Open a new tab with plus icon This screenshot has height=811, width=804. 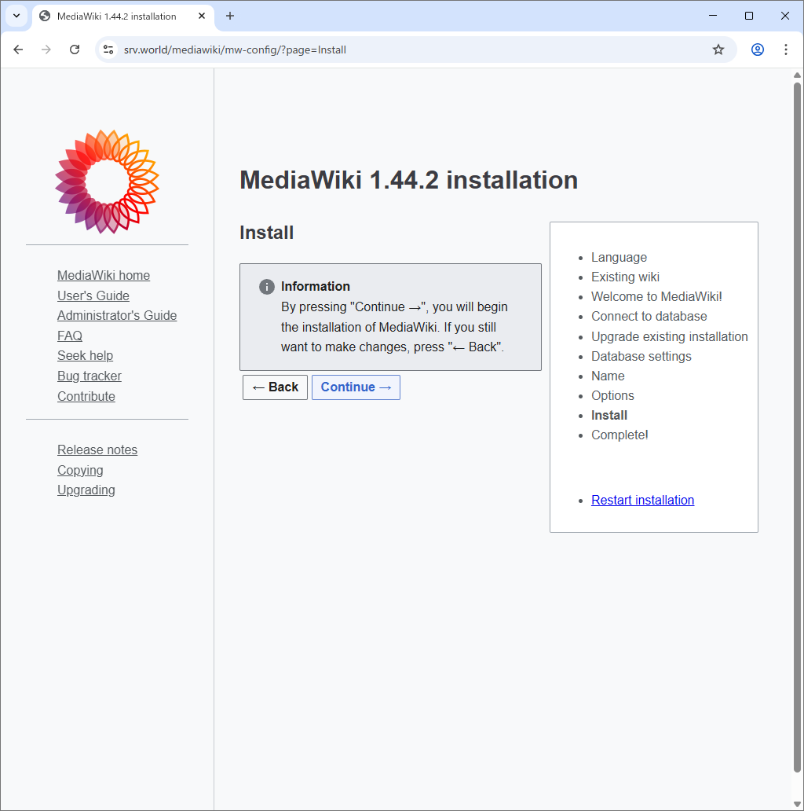(x=230, y=16)
